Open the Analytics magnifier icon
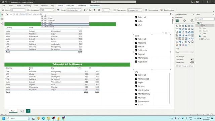The width and height of the screenshot is (215, 121). (x=192, y=21)
